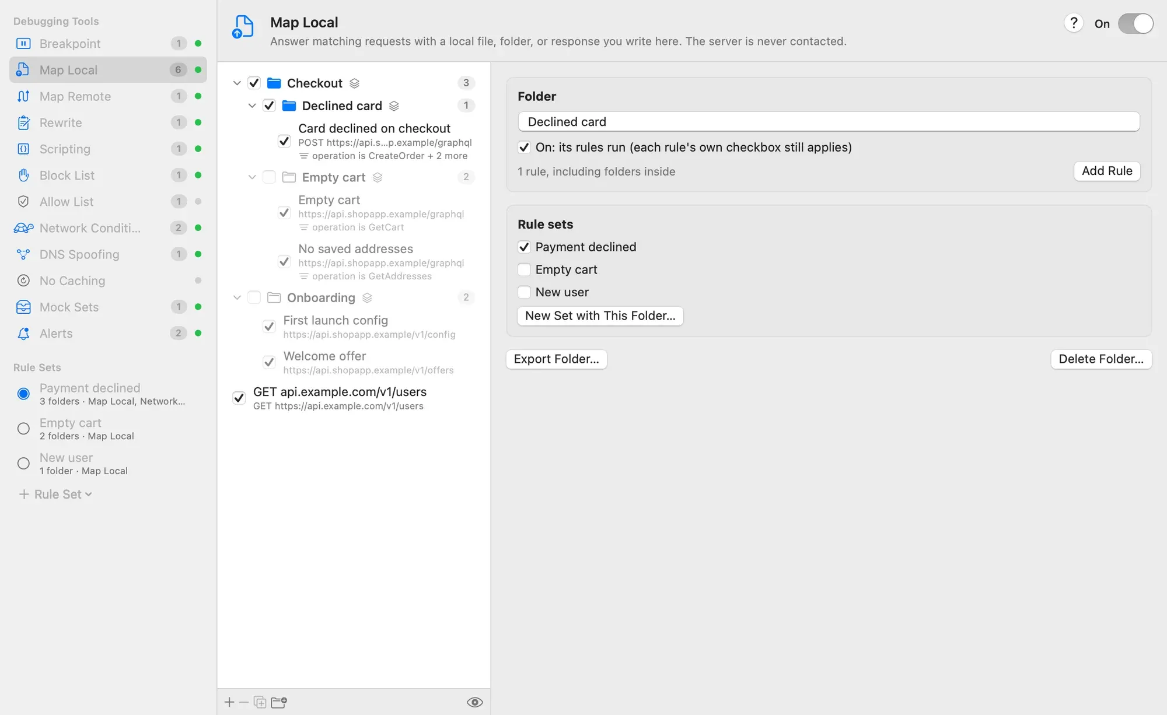This screenshot has width=1167, height=715.
Task: Toggle the eye visibility icon in the bottom toolbar
Action: pyautogui.click(x=475, y=702)
